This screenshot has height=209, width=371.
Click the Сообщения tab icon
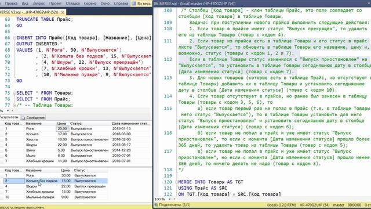click(23, 117)
